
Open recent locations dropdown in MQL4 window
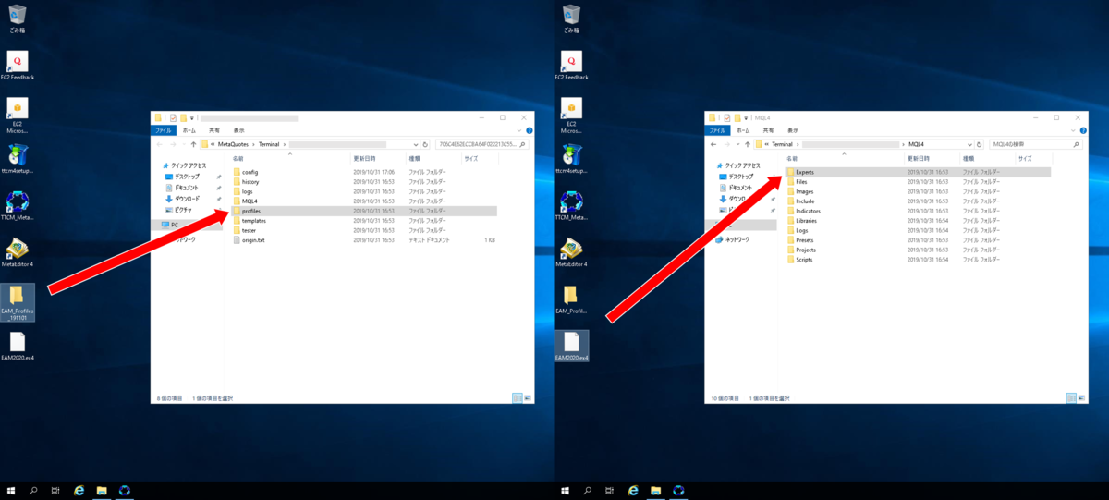tap(737, 145)
